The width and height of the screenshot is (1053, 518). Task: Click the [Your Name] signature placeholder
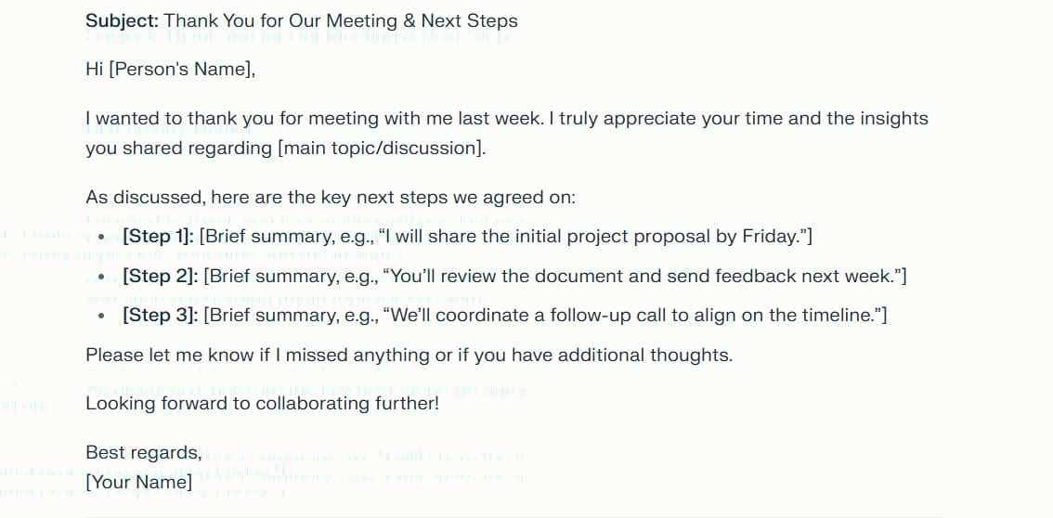point(138,482)
